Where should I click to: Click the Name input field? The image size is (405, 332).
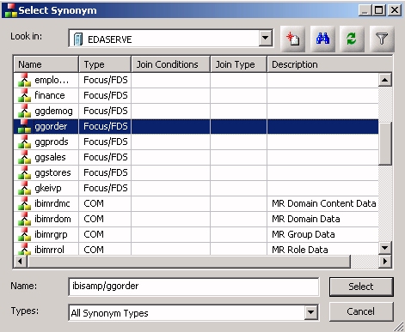point(193,287)
